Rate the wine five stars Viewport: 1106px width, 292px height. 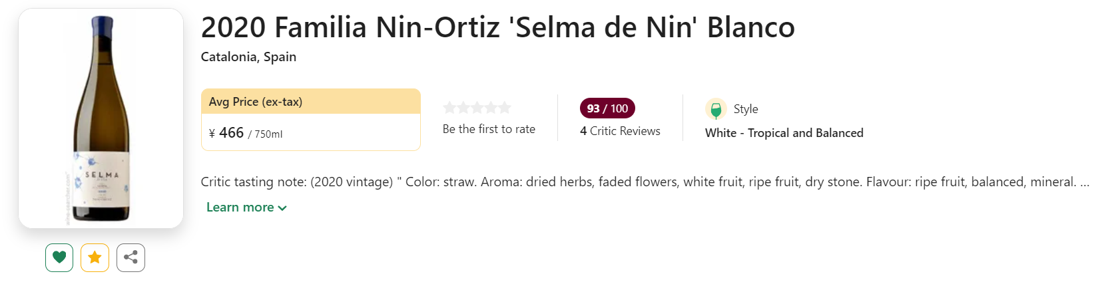pos(505,108)
